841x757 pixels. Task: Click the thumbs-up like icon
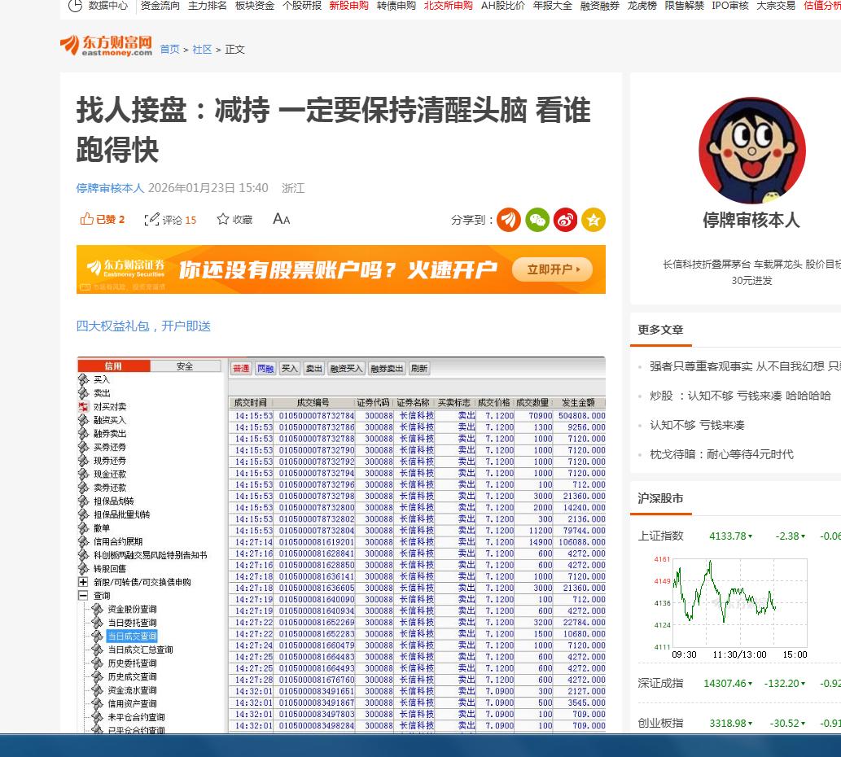86,219
